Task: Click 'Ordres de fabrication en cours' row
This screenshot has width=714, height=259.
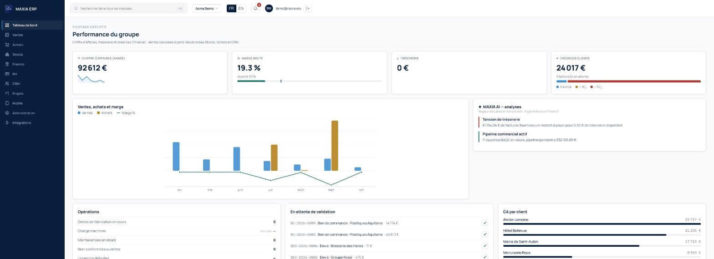Action: 177,222
